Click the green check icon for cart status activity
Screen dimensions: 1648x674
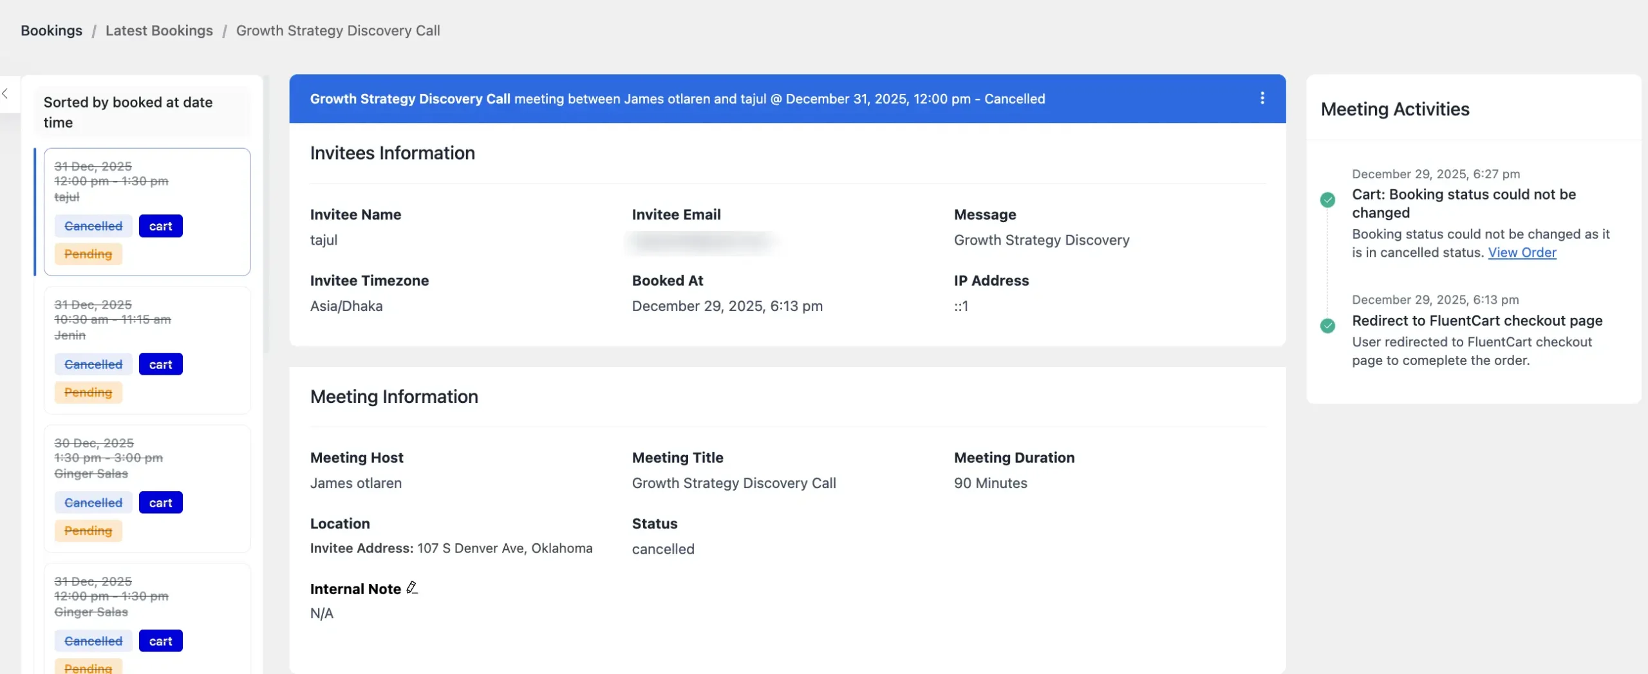(x=1327, y=200)
